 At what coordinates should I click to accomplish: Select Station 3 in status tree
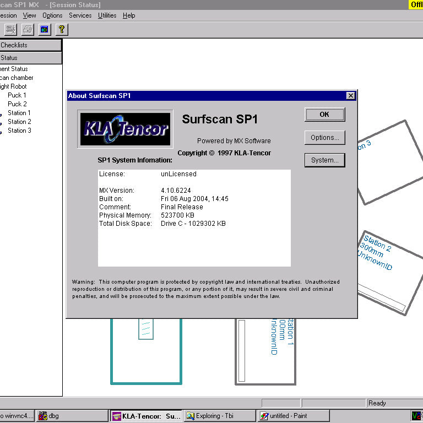(x=19, y=131)
